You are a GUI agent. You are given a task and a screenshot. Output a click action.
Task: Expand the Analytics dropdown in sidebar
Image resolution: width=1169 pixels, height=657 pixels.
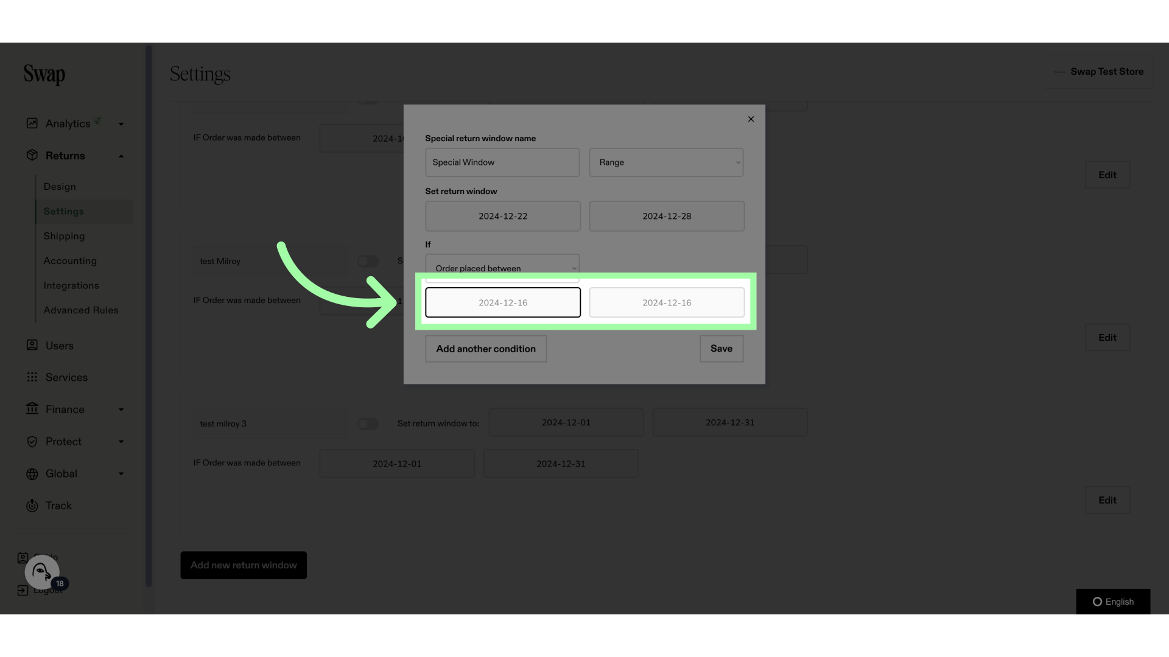[121, 123]
